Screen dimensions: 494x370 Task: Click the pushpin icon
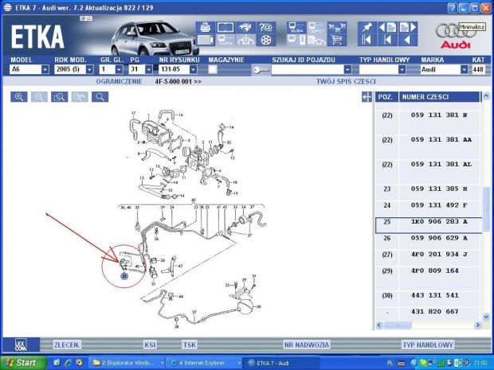(x=367, y=27)
